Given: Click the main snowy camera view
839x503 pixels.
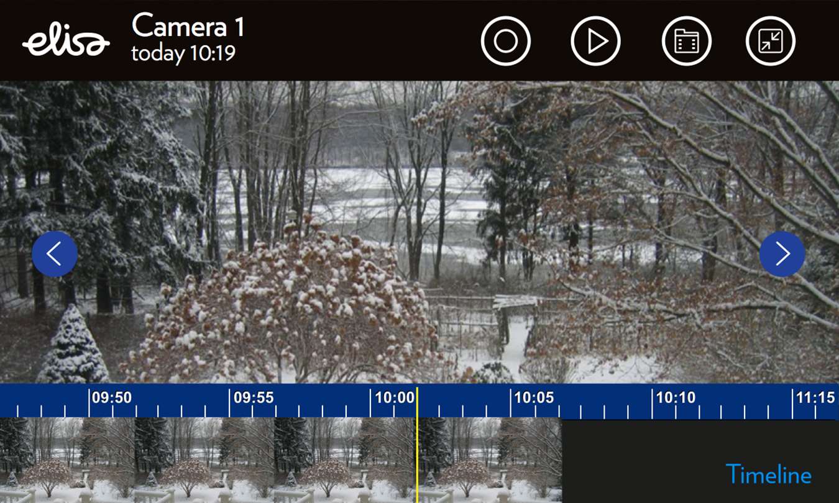Looking at the screenshot, I should coord(419,232).
